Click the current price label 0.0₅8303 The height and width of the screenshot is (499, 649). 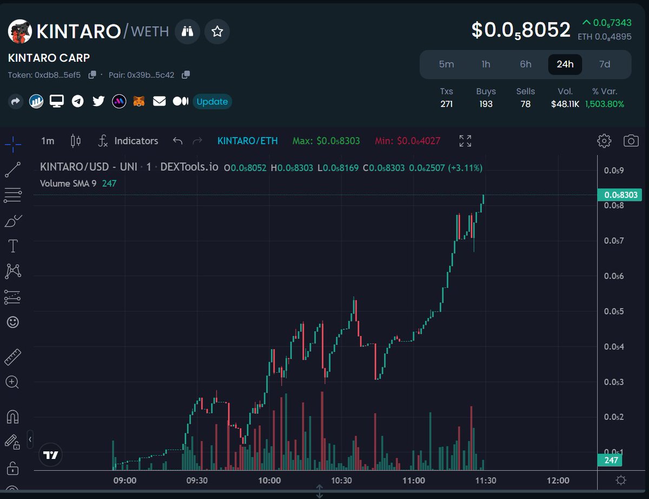[619, 195]
